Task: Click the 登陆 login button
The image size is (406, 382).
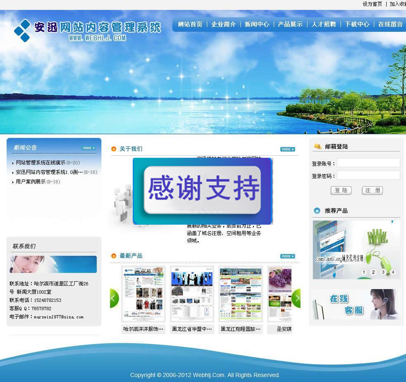Action: 341,190
